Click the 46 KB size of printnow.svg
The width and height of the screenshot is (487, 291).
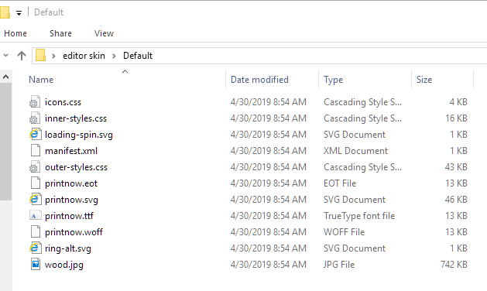[456, 199]
